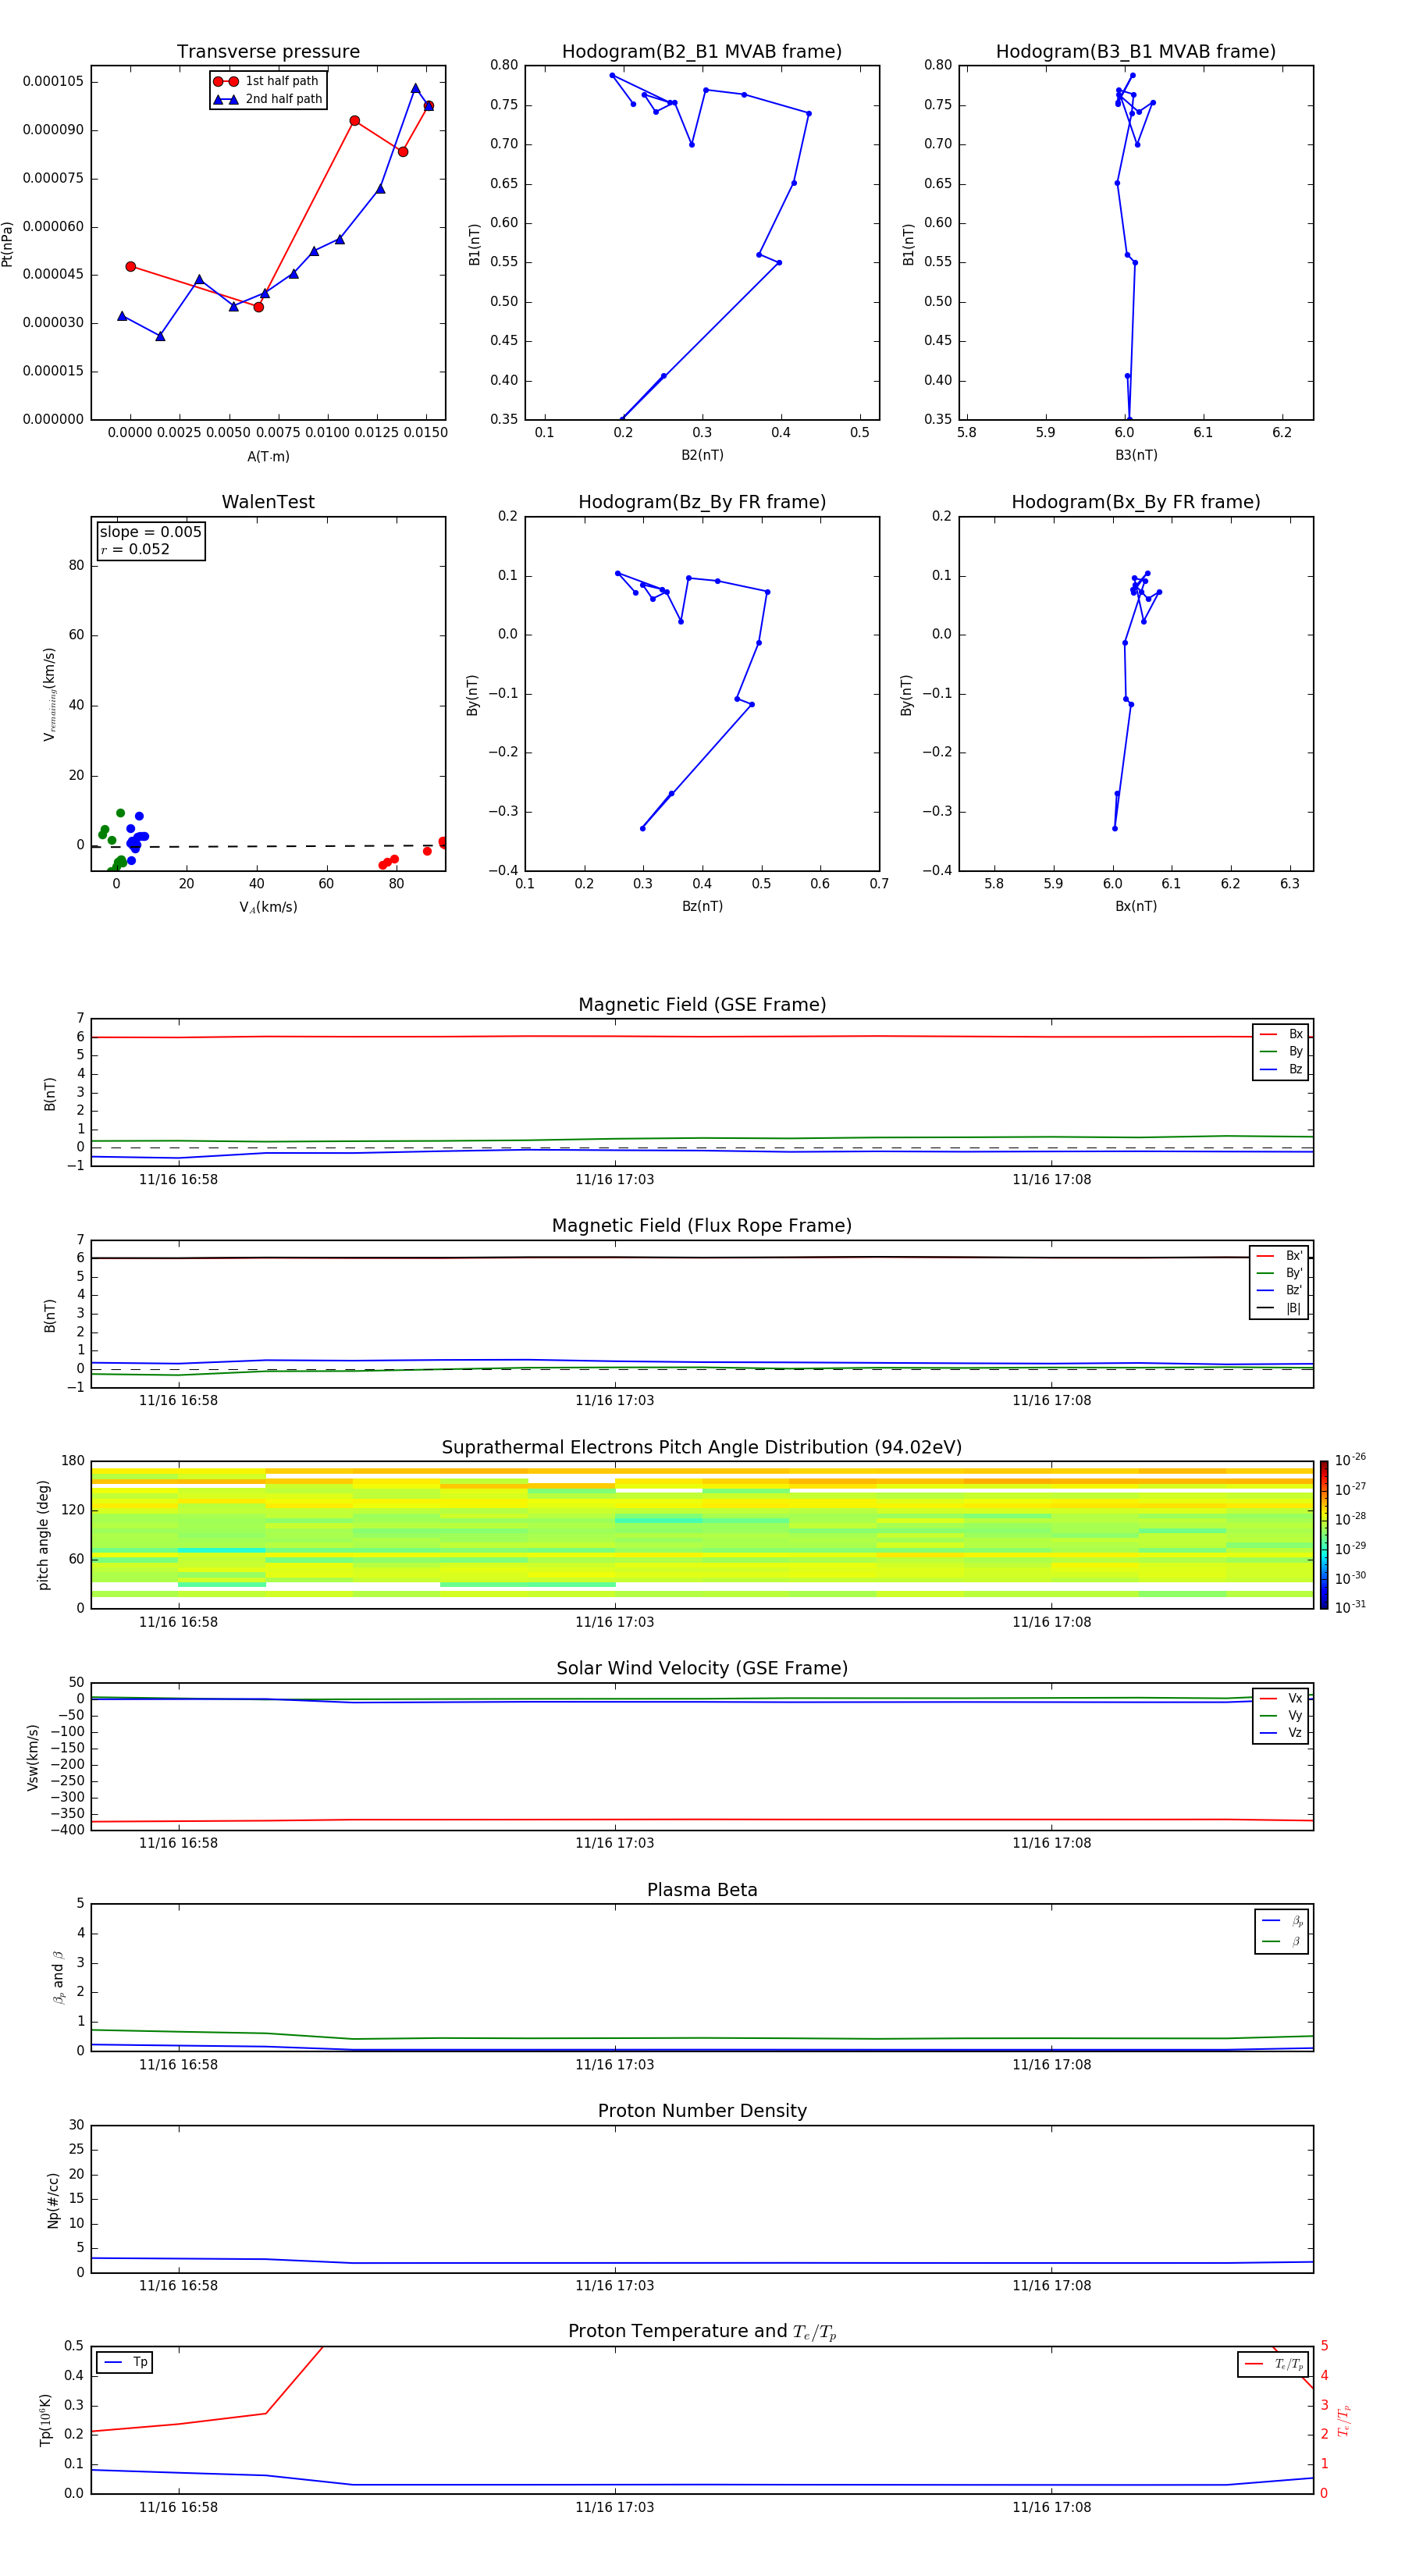Click the 'Bx(nT)' x-axis label
The width and height of the screenshot is (1405, 2576).
pyautogui.click(x=1136, y=906)
